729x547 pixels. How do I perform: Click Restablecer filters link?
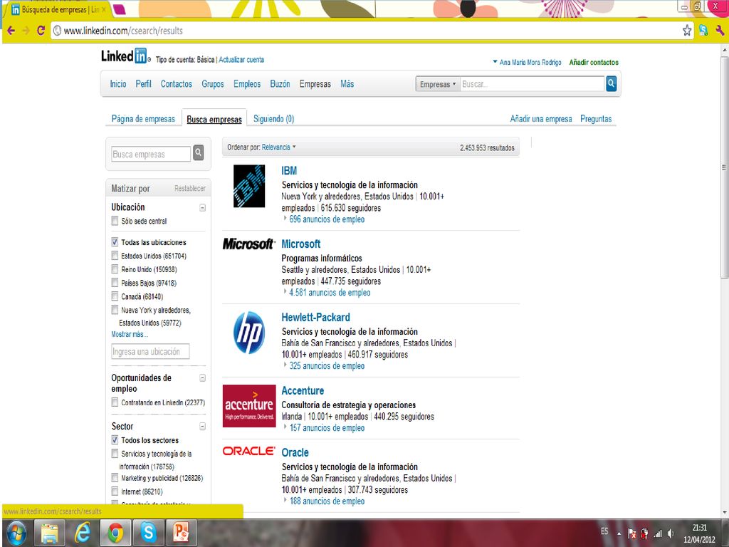(189, 188)
